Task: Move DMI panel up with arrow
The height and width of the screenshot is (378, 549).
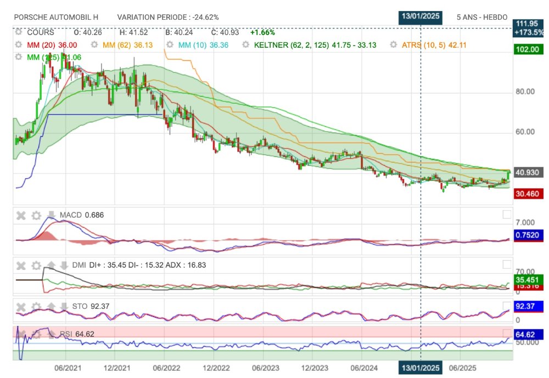Action: coord(51,266)
